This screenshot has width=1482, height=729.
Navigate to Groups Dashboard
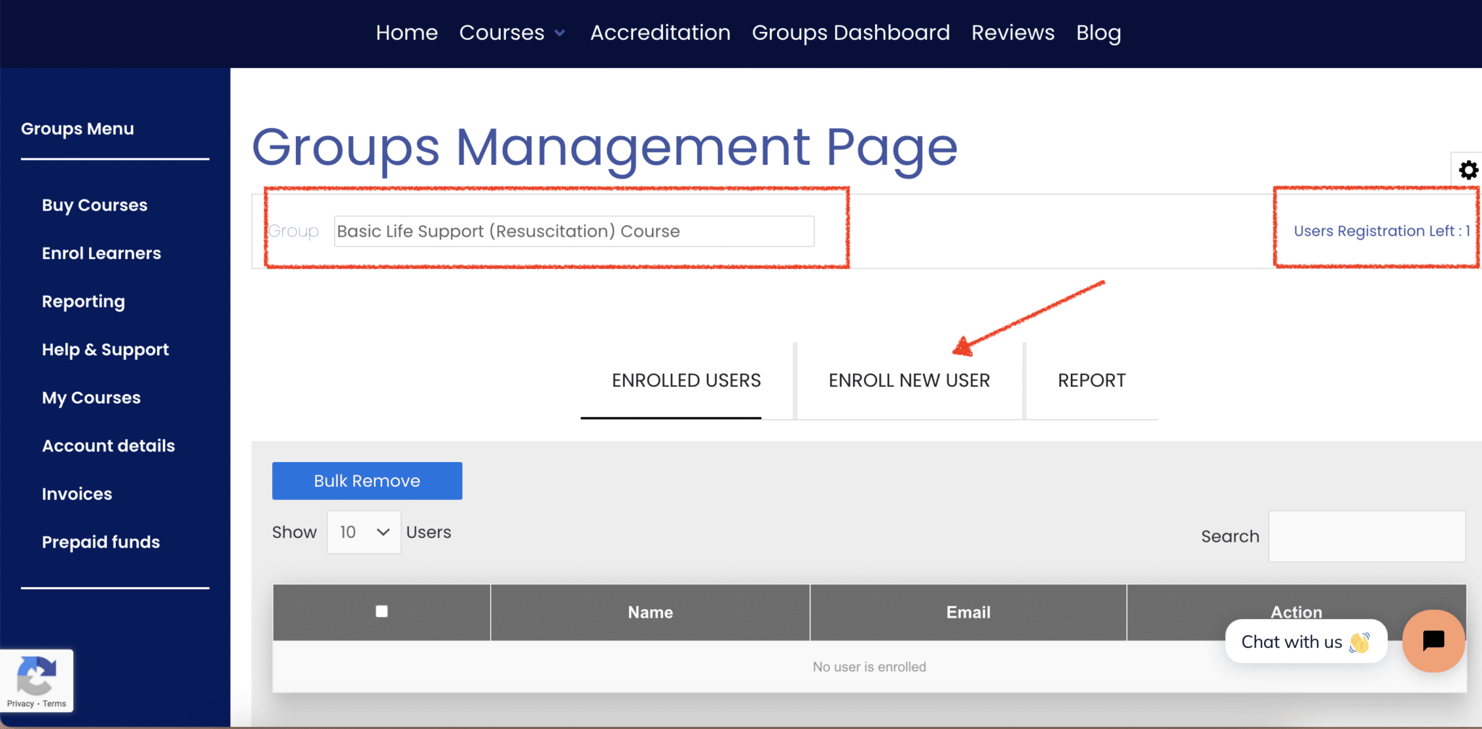[x=850, y=33]
